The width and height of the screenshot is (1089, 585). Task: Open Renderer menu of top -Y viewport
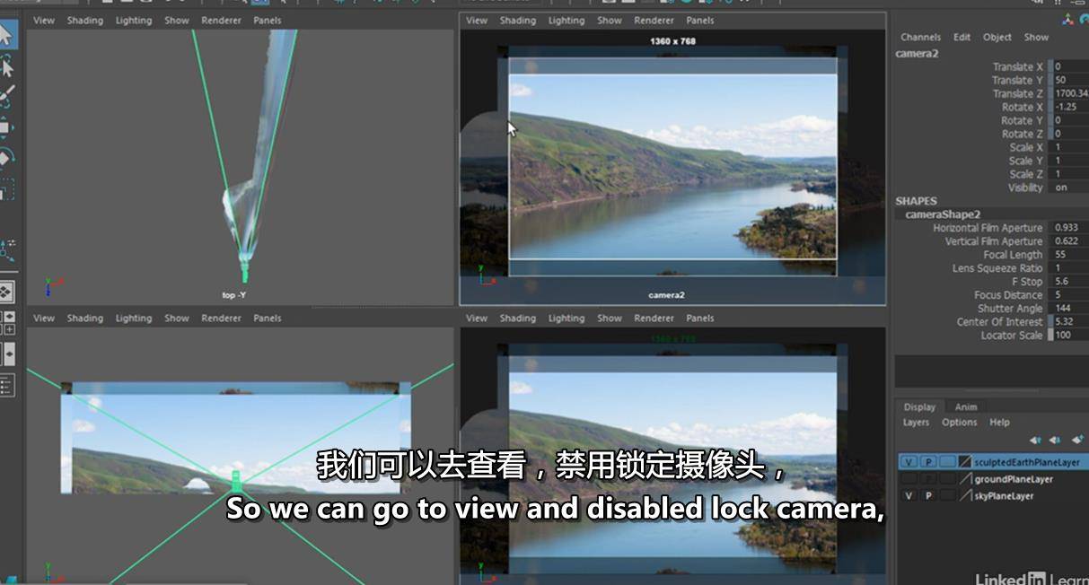221,20
